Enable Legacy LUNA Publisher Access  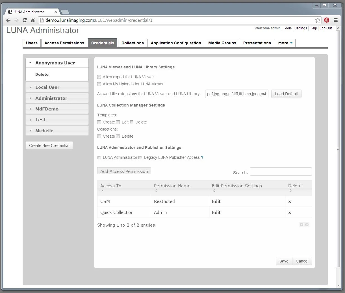pyautogui.click(x=140, y=157)
